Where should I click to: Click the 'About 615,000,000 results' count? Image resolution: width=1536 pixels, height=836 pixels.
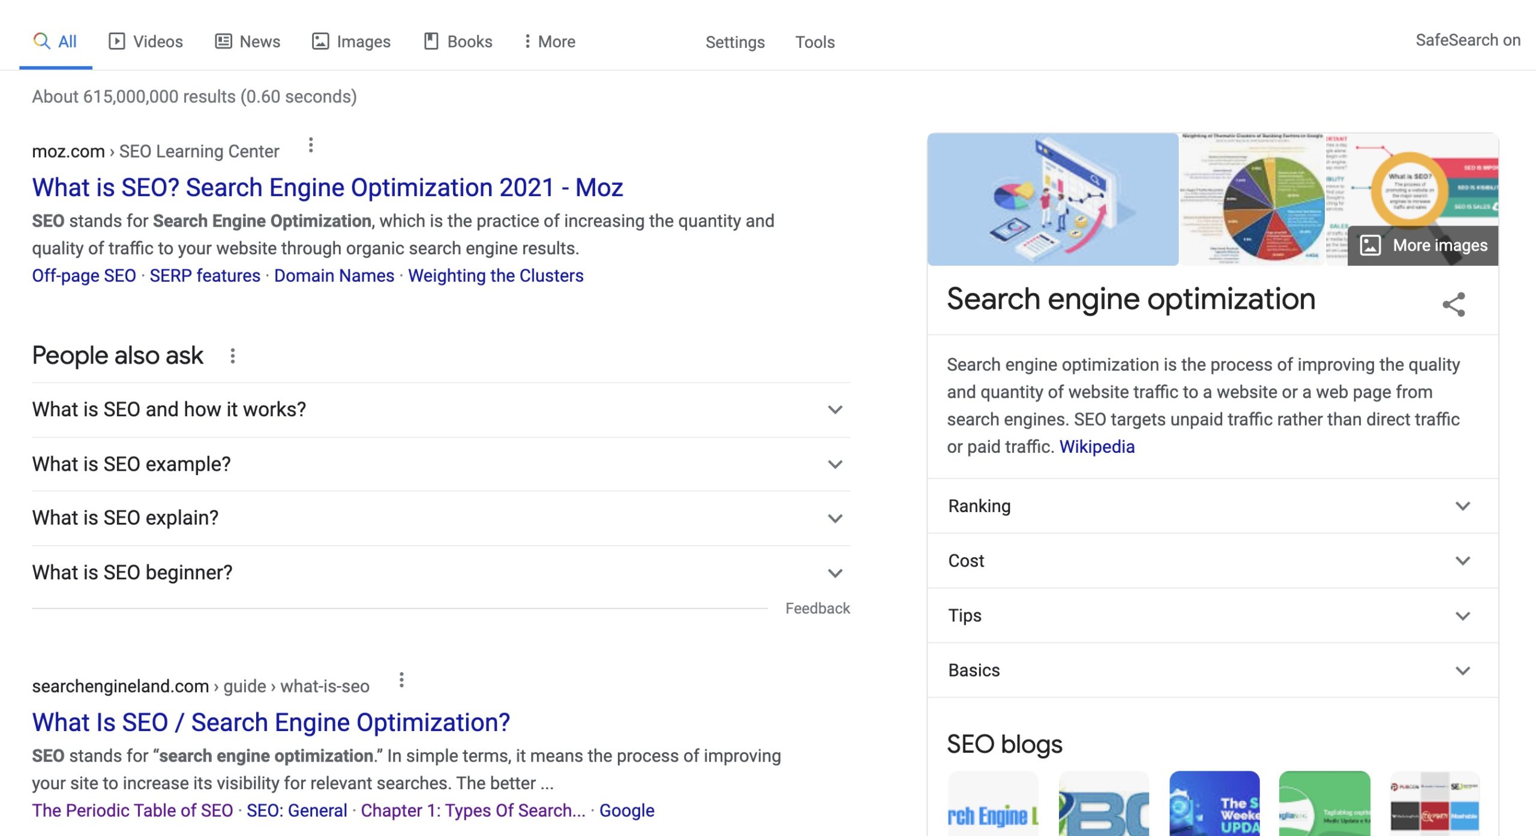point(194,97)
